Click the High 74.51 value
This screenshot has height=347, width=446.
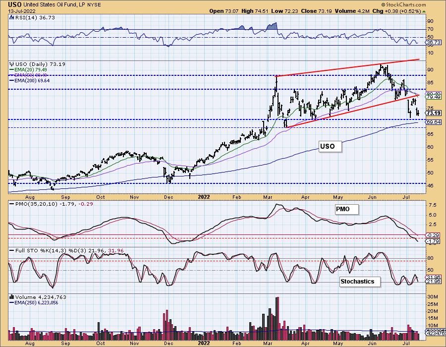tap(255, 11)
